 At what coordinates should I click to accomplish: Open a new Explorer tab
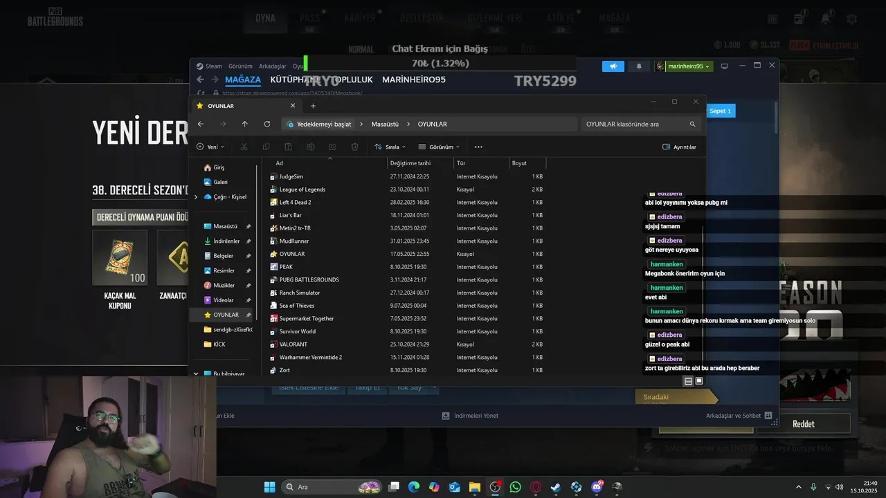click(x=313, y=106)
